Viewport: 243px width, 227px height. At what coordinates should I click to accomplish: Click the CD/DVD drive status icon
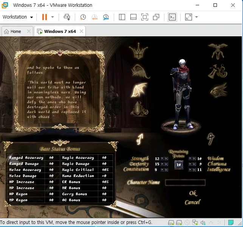[187, 222]
